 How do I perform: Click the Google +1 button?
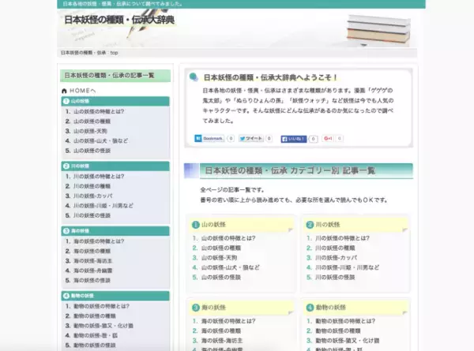tap(328, 139)
